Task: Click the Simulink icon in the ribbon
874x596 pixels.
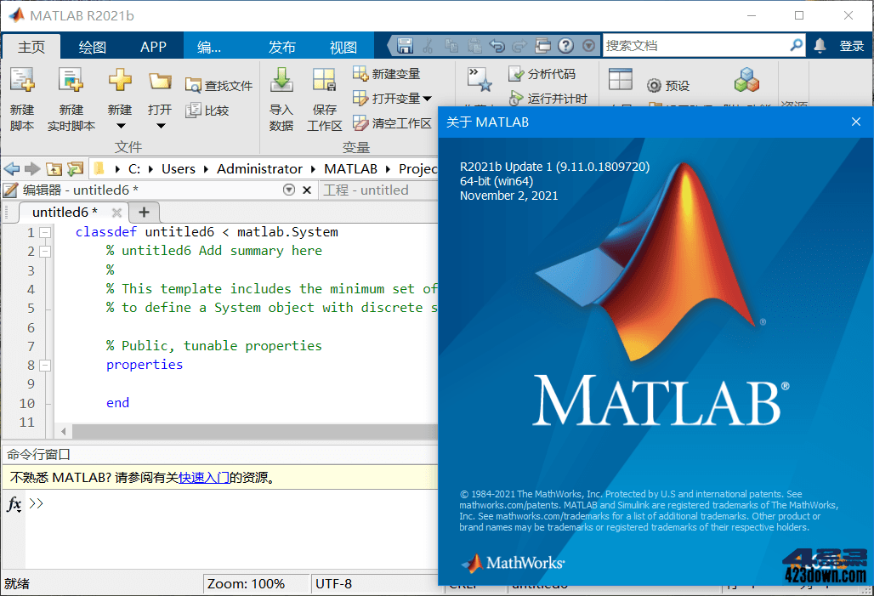Action: (746, 79)
